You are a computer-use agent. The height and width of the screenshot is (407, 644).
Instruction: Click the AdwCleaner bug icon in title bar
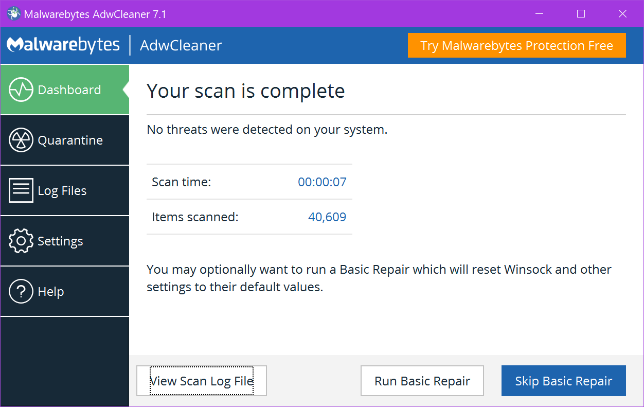point(14,14)
